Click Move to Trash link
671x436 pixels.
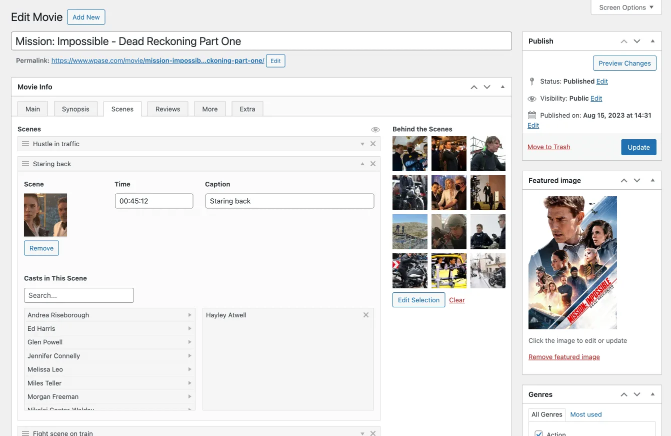pos(548,147)
